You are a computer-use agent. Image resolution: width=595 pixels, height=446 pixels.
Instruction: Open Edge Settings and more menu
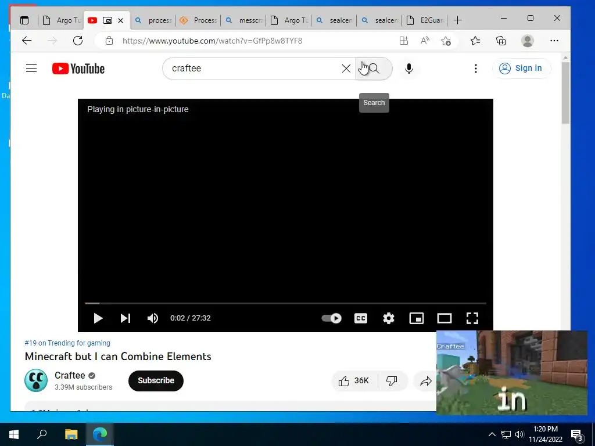554,41
